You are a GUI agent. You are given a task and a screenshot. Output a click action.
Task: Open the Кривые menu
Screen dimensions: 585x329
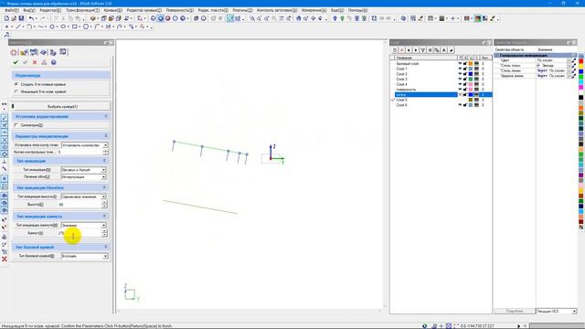pos(113,10)
